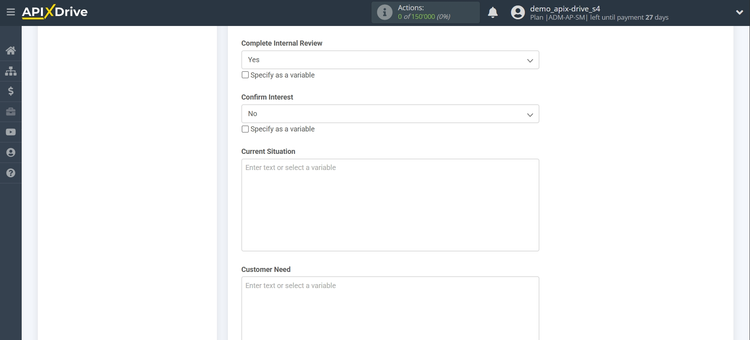750x340 pixels.
Task: Click the plan payment days text
Action: coord(599,17)
